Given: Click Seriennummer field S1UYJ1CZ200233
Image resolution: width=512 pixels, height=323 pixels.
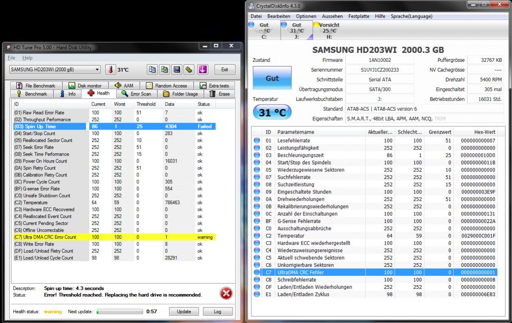Looking at the screenshot, I should [379, 70].
